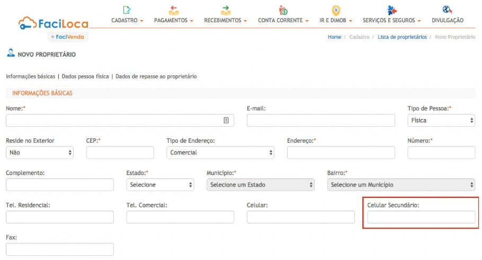Image resolution: width=482 pixels, height=260 pixels.
Task: Click the Celular Secundário input field
Action: click(x=421, y=217)
